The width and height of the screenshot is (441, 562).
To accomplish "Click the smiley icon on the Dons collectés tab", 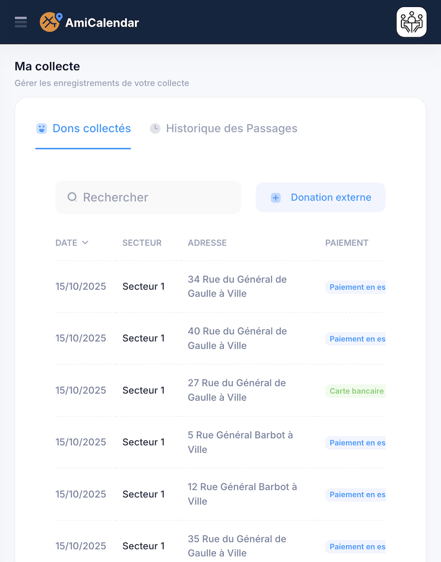I will coord(41,128).
